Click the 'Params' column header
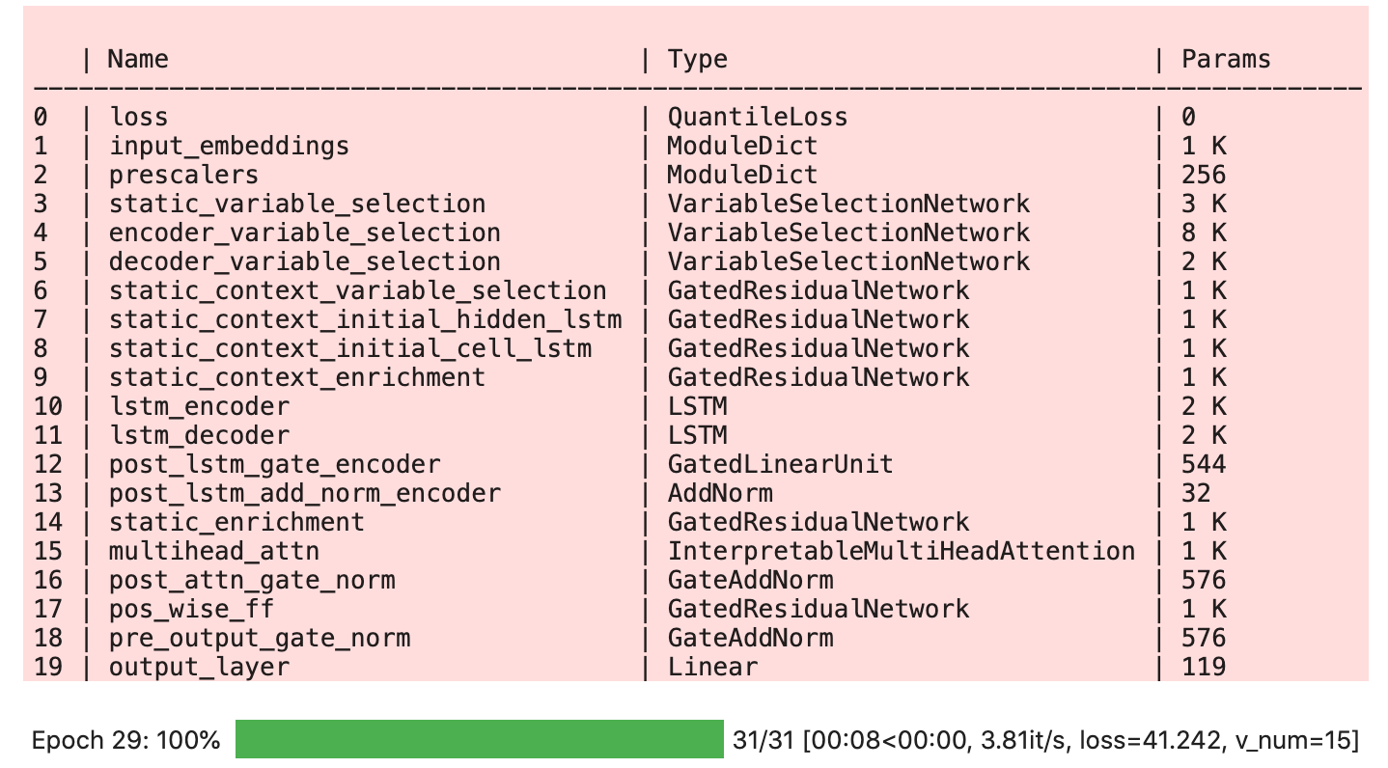1388x768 pixels. coord(1226,59)
